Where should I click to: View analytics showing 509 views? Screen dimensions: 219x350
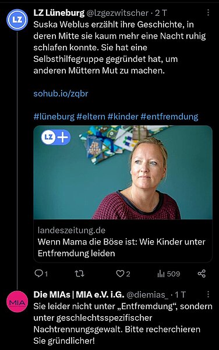[169, 274]
